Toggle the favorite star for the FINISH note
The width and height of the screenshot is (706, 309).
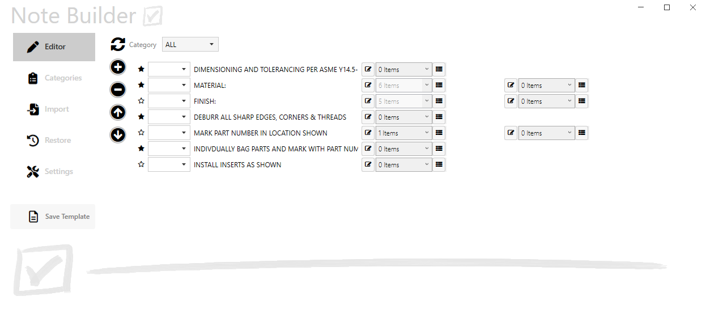(141, 101)
